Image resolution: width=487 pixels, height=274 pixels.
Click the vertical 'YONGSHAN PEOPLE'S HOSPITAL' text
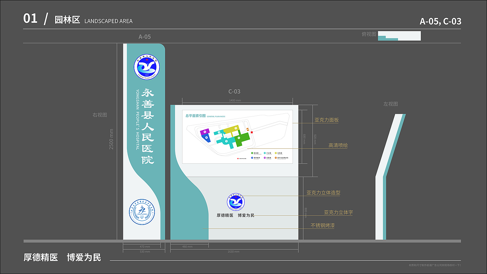(x=137, y=120)
